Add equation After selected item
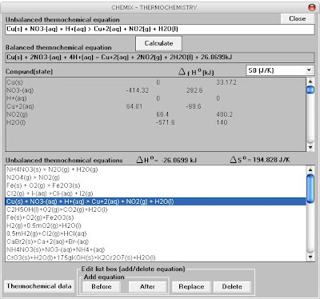 pos(147,287)
